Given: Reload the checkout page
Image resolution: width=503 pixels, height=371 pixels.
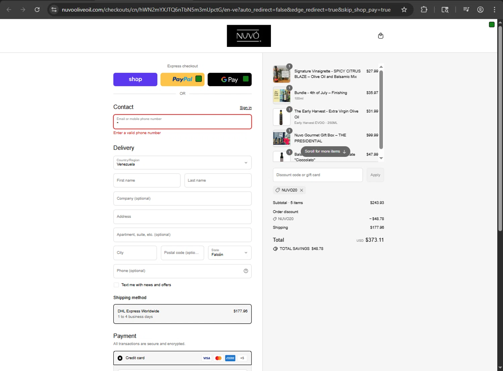Looking at the screenshot, I should [37, 9].
